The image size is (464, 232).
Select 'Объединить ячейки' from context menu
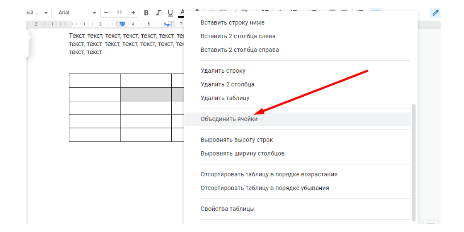(229, 119)
